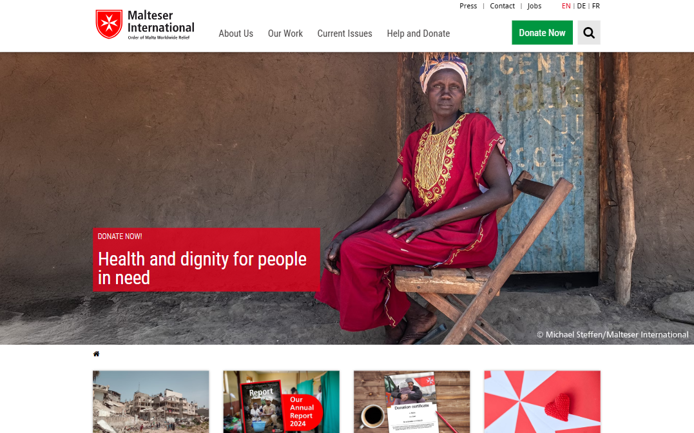This screenshot has width=694, height=433.
Task: Go to the Jobs page
Action: pos(534,6)
